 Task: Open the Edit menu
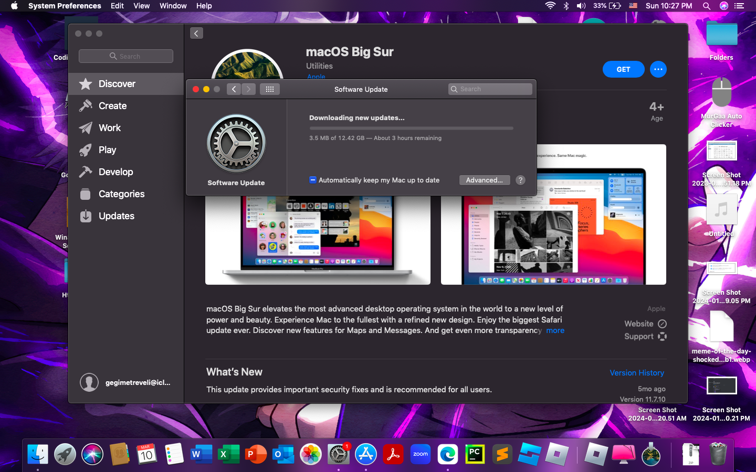pyautogui.click(x=117, y=6)
